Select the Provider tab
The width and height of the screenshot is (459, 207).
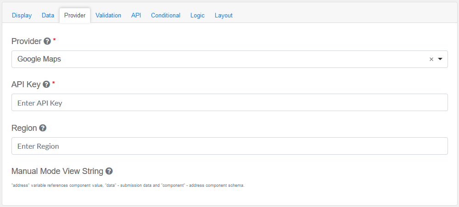tap(75, 15)
